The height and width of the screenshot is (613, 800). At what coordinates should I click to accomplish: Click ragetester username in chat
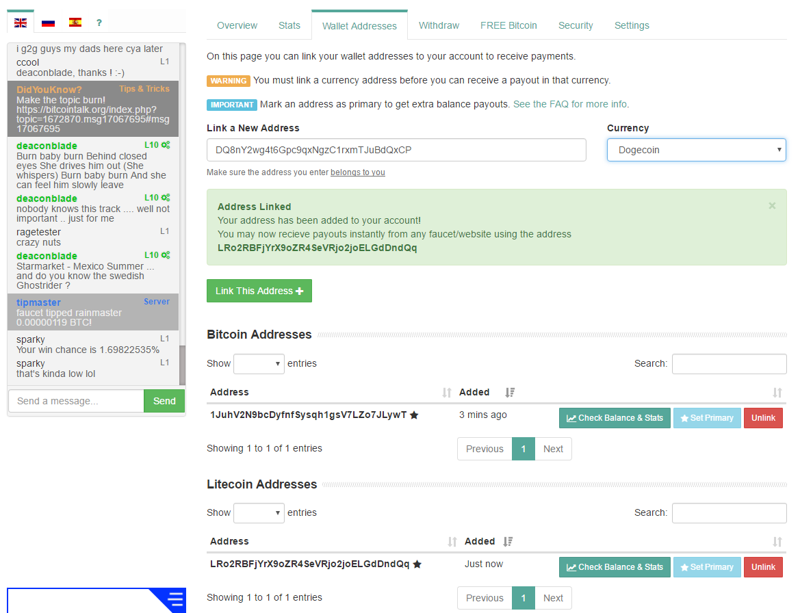tap(38, 232)
